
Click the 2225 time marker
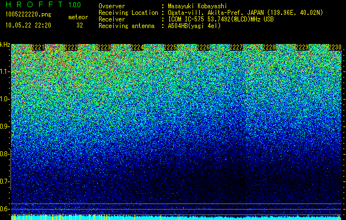(x=170, y=47)
